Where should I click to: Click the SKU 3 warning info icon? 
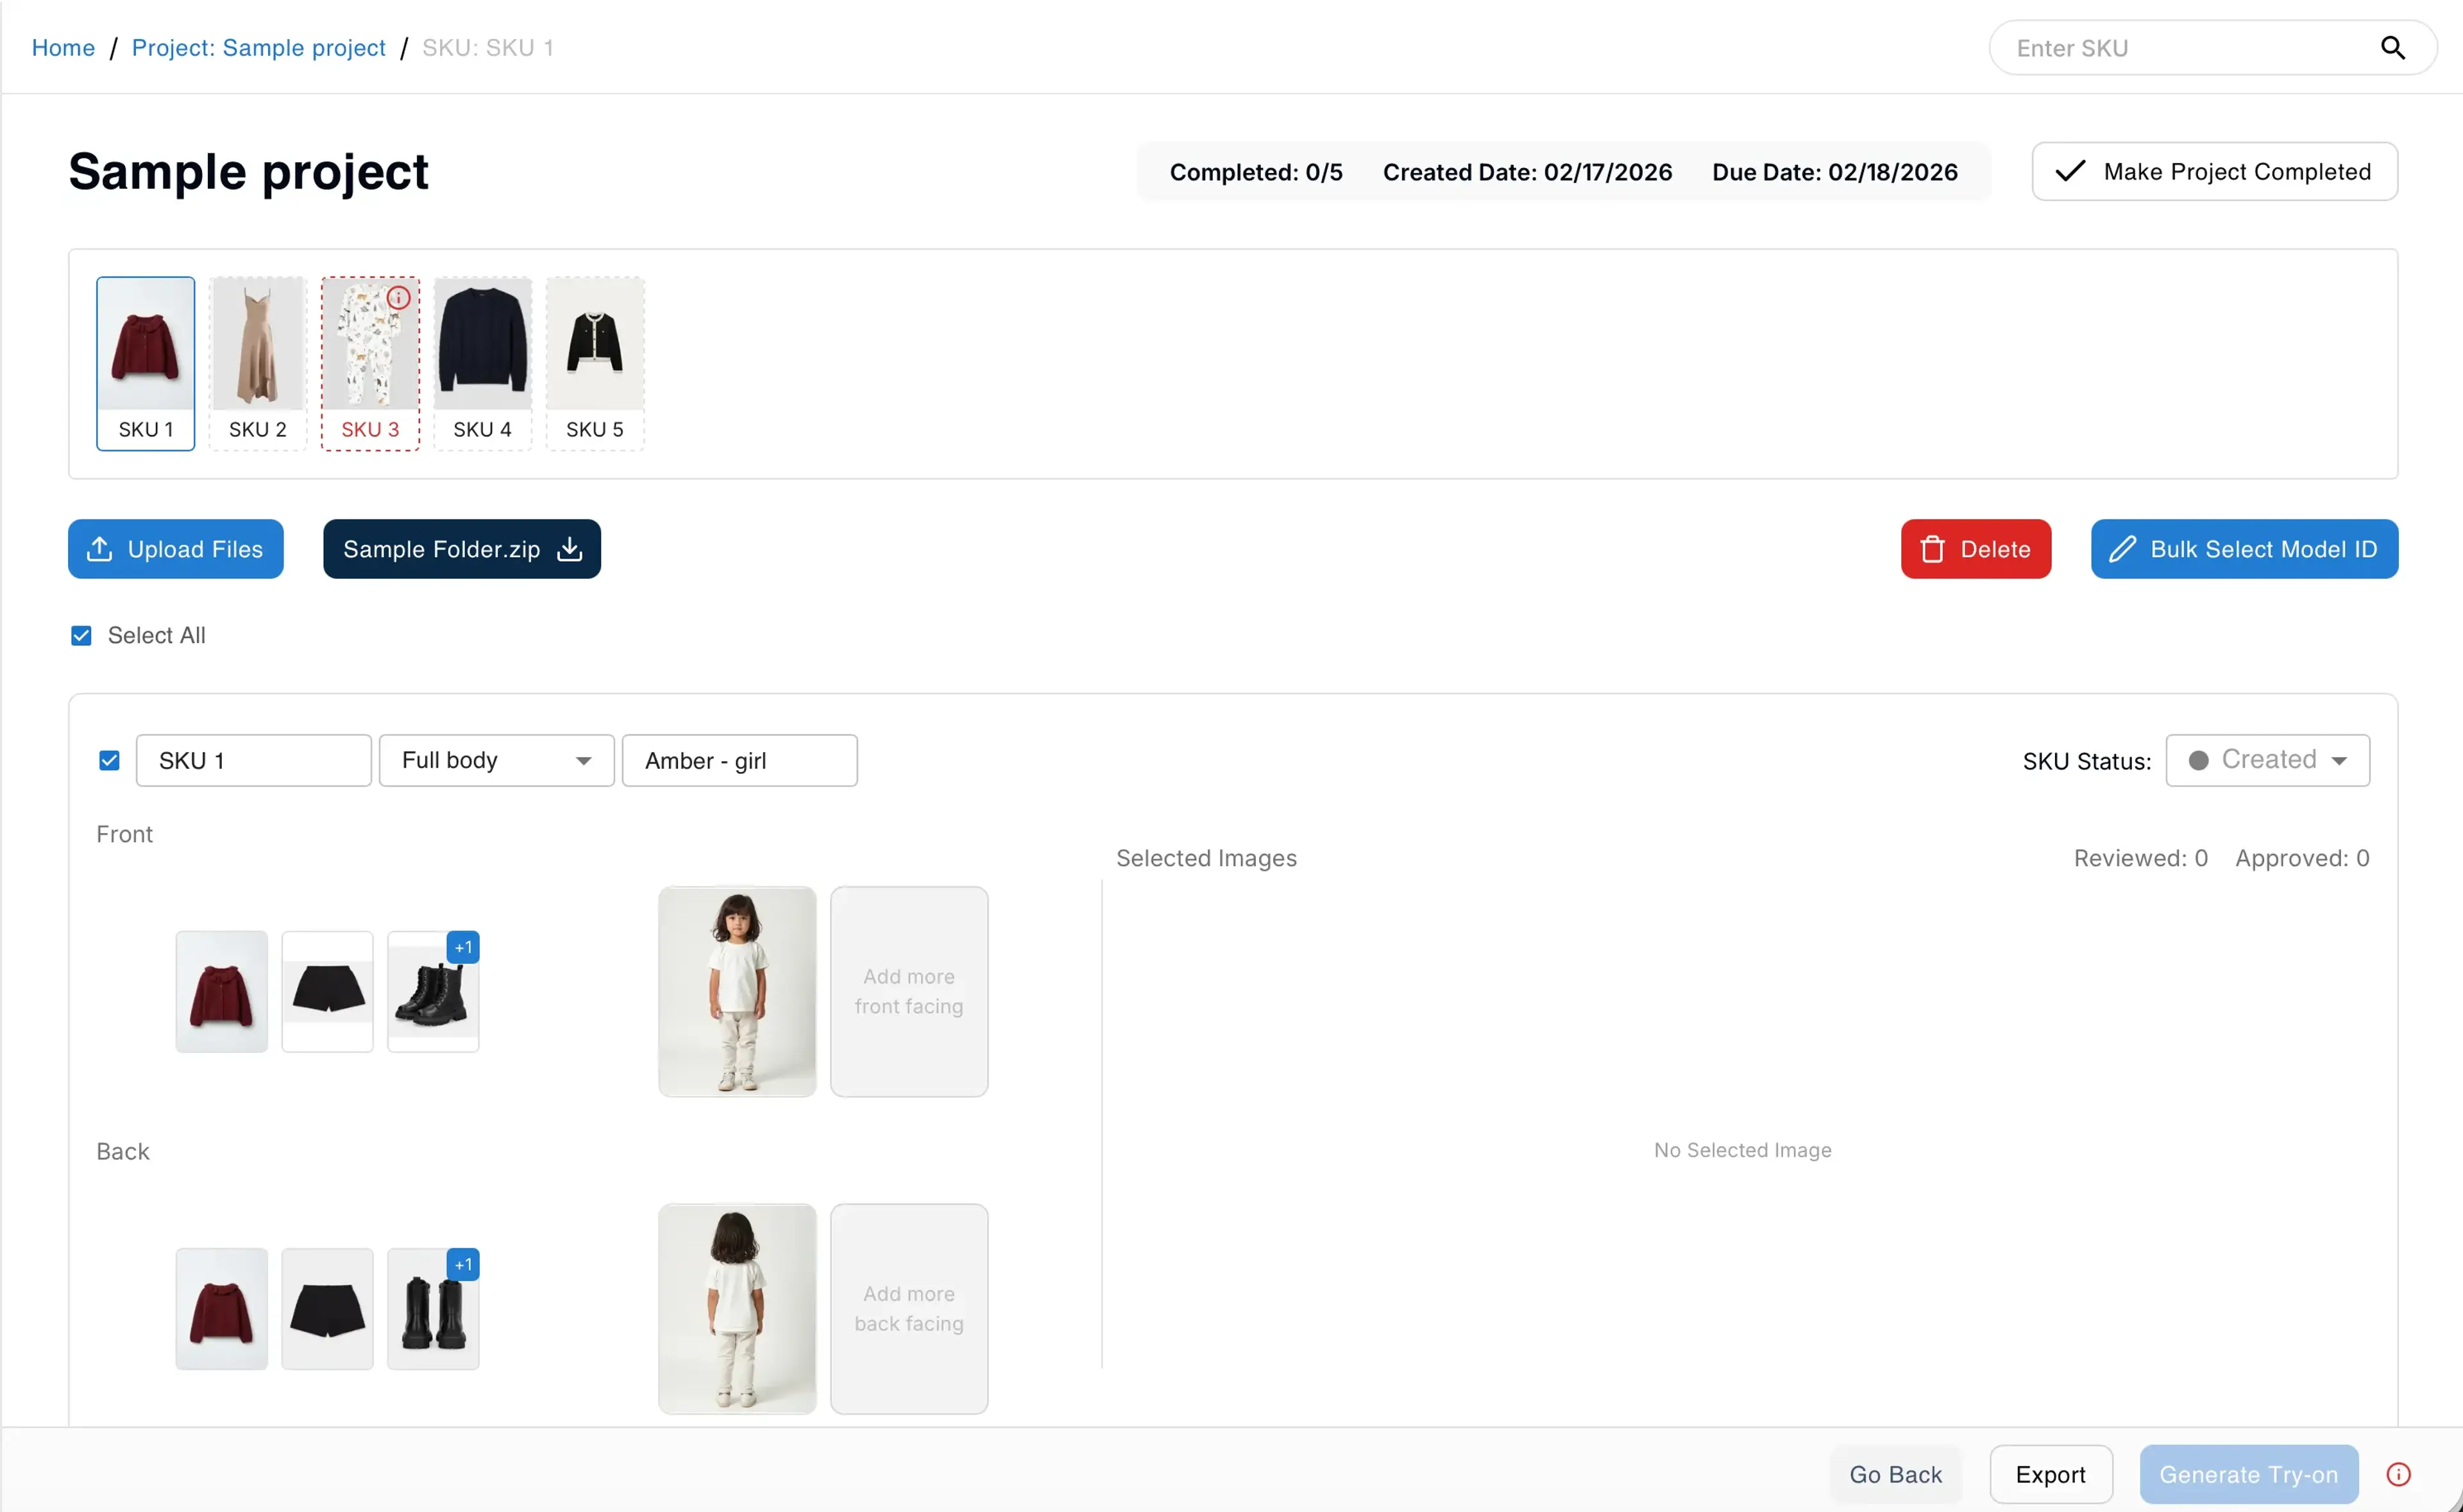click(398, 297)
